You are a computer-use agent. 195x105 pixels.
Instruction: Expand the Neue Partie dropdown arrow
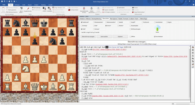[23, 12]
